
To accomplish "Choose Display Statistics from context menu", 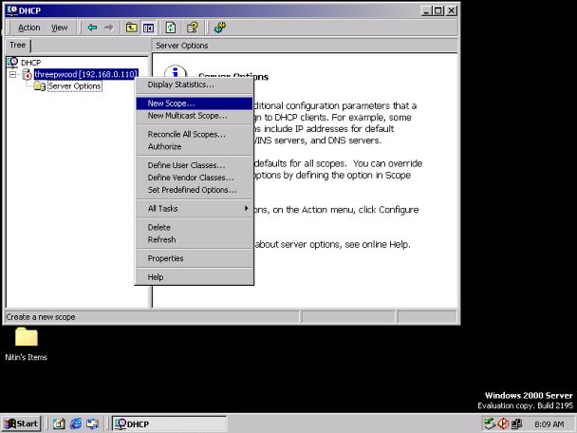I will (x=195, y=85).
